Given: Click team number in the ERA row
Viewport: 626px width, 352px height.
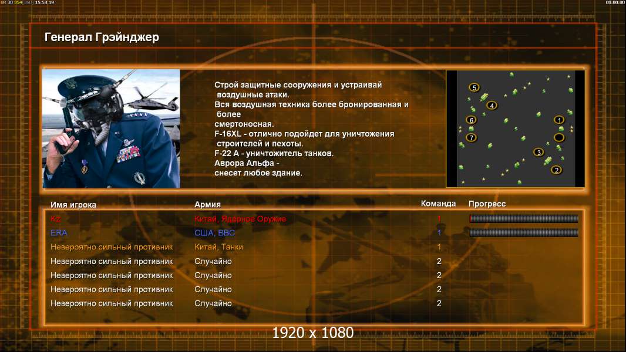Looking at the screenshot, I should click(x=439, y=233).
